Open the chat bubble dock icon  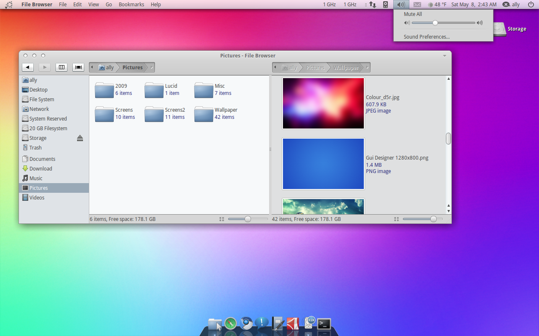click(262, 323)
